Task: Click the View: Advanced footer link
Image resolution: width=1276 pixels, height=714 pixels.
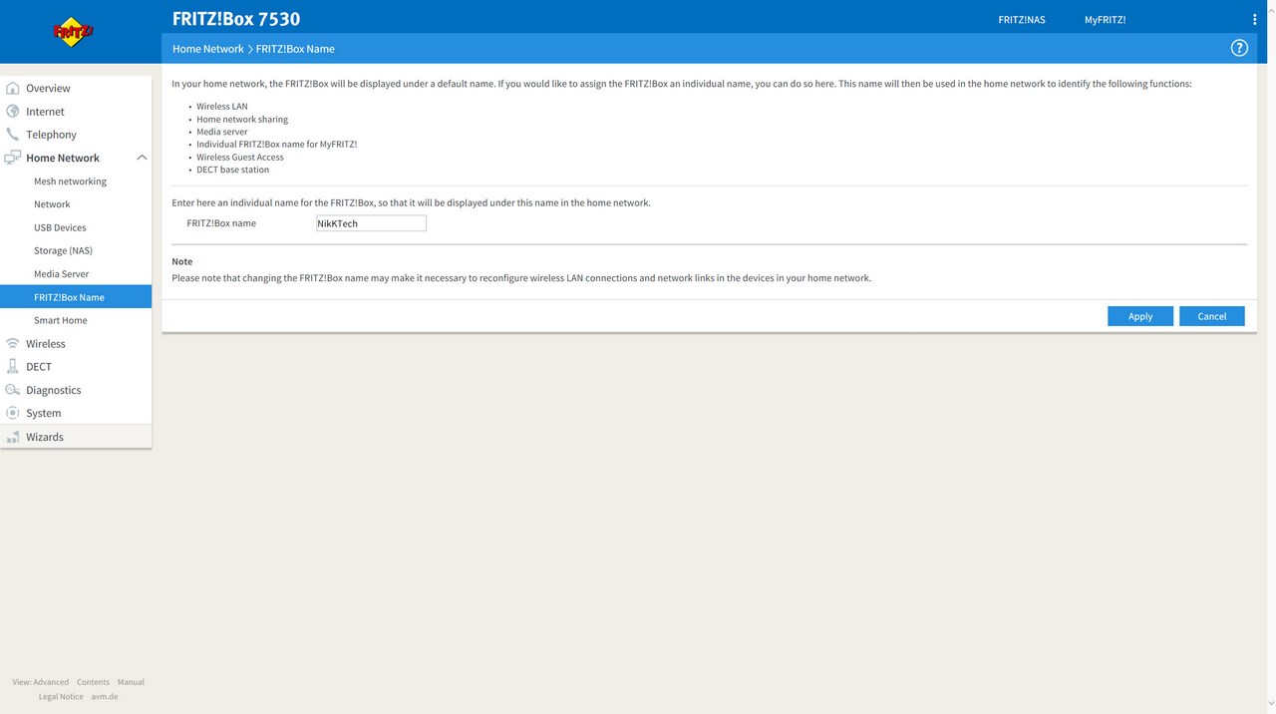Action: pyautogui.click(x=41, y=682)
